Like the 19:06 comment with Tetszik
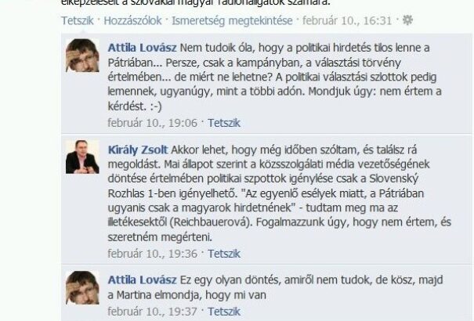474x321 pixels. click(x=224, y=123)
